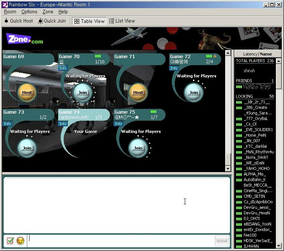Join Game 73
Image resolution: width=284 pixels, height=251 pixels.
pos(27,148)
